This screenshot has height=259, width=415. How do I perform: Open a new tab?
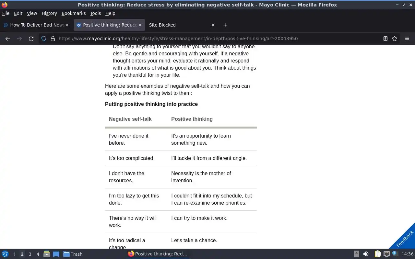point(225,25)
